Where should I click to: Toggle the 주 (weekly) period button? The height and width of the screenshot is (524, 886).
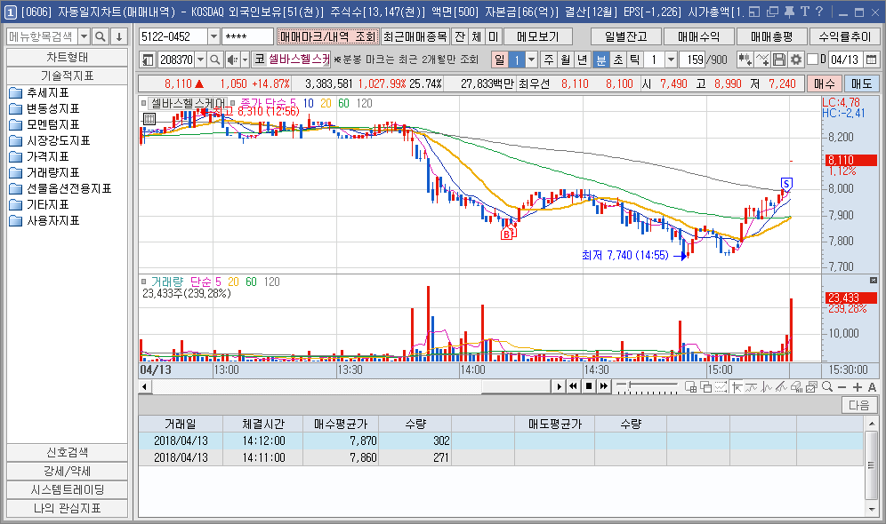[x=548, y=60]
